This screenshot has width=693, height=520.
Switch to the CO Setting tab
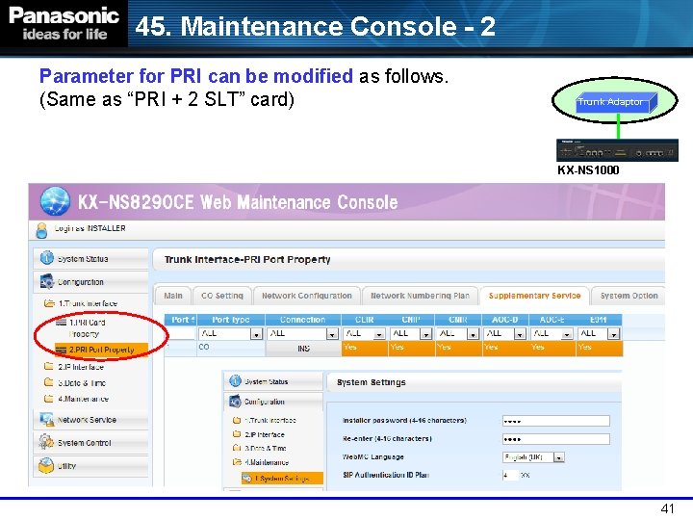pyautogui.click(x=222, y=296)
